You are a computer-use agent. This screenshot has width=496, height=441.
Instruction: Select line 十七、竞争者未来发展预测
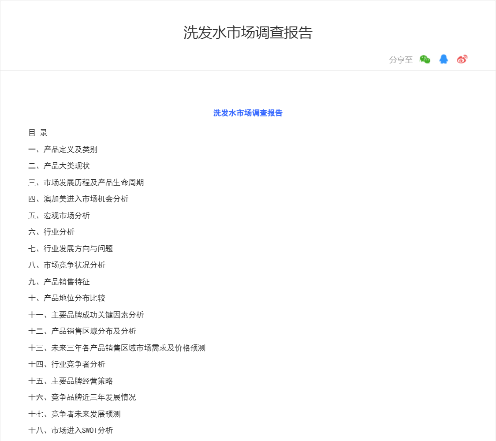pos(75,414)
